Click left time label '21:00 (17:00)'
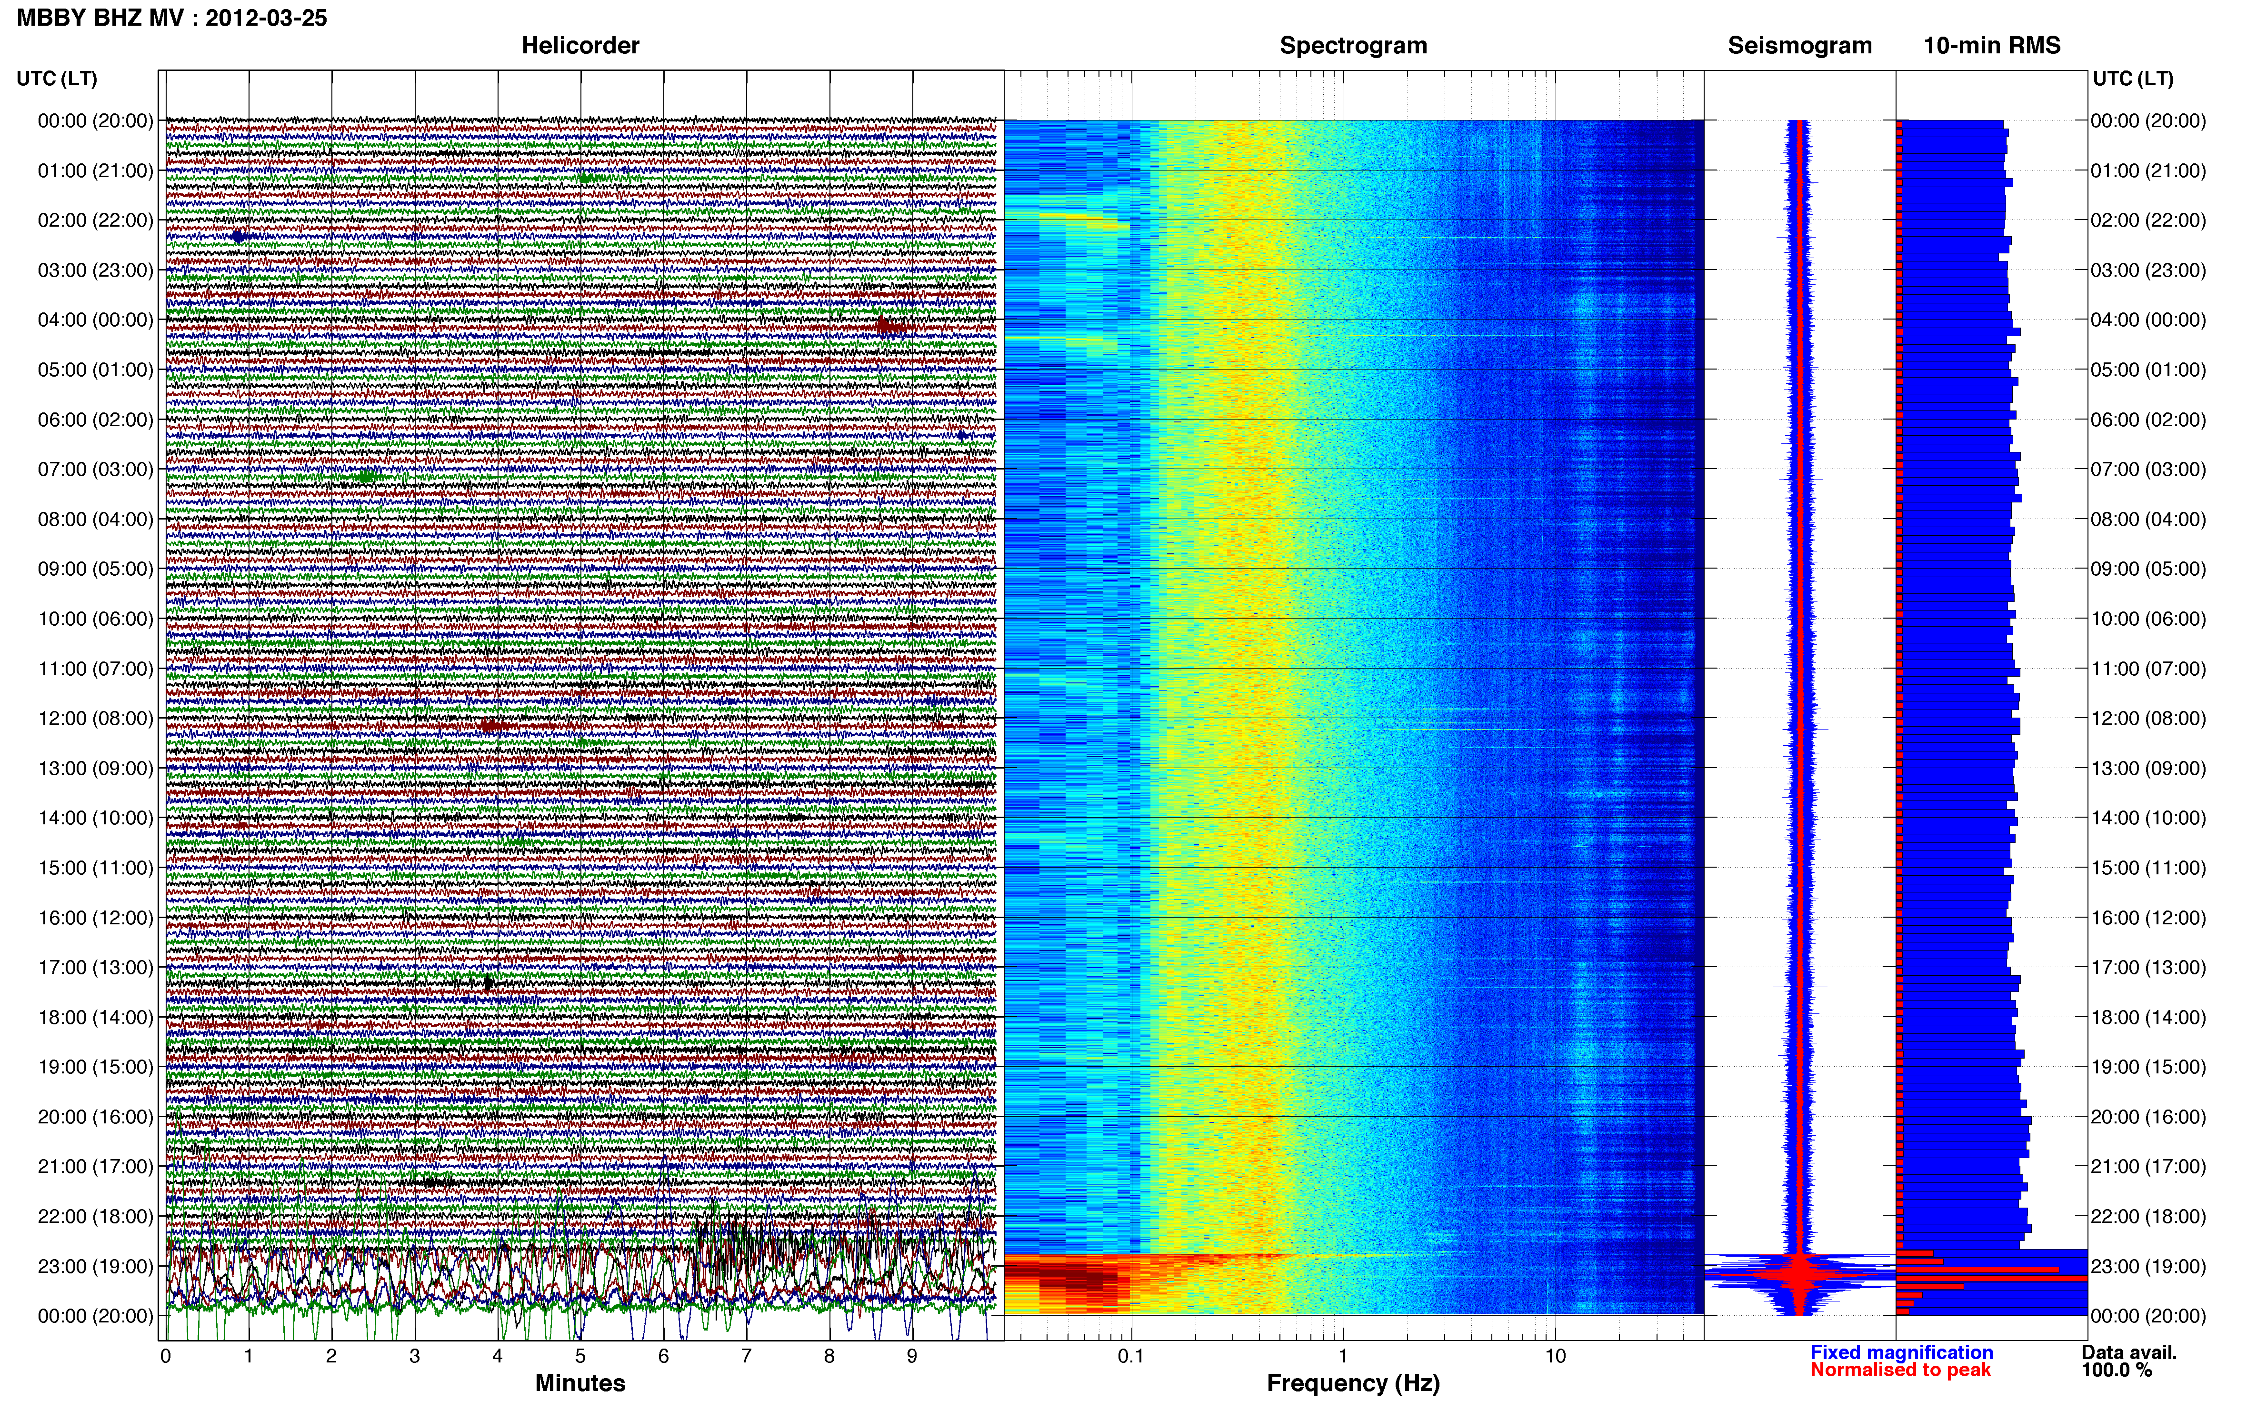The height and width of the screenshot is (1411, 2257). point(95,1167)
